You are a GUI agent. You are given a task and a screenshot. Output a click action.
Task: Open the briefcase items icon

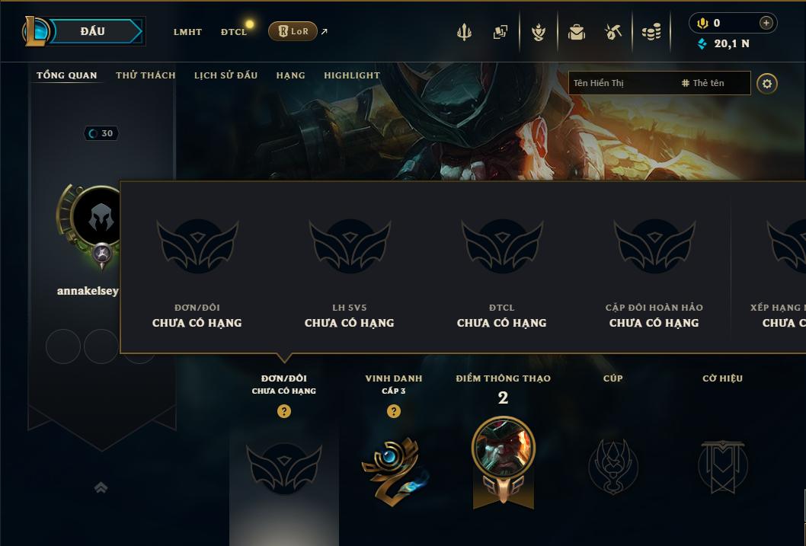576,32
